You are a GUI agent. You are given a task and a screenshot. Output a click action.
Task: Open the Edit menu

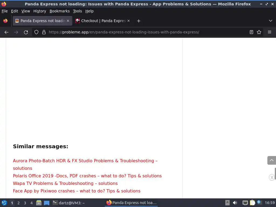point(15,11)
